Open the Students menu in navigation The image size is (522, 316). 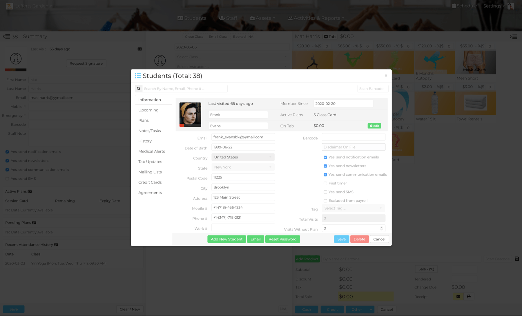(192, 18)
